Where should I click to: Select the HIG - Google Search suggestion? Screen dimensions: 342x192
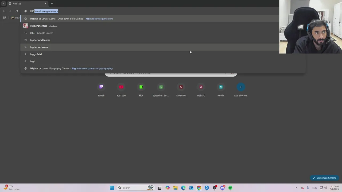point(163,33)
